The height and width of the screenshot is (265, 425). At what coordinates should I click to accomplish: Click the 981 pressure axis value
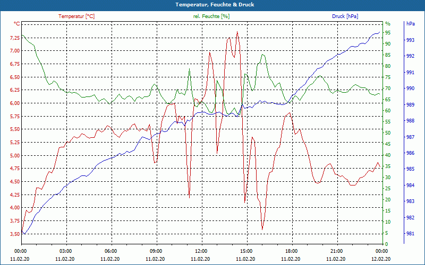click(410, 234)
